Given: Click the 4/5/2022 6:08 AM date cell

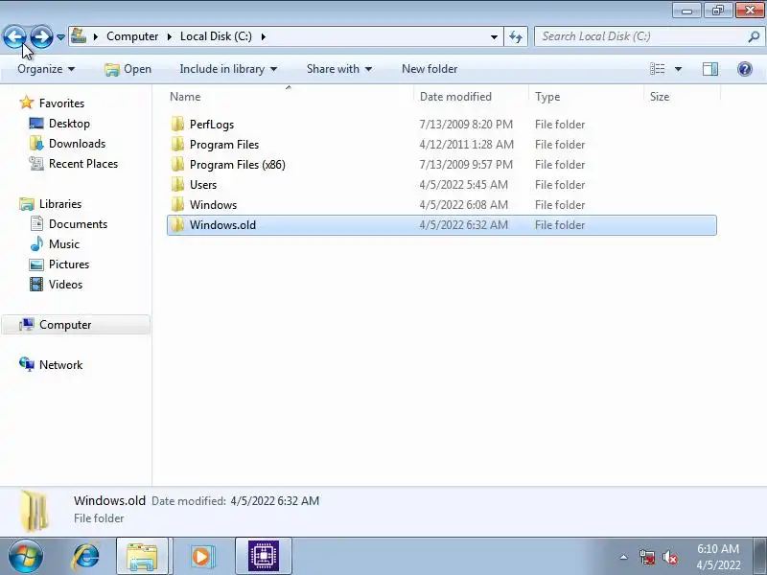Looking at the screenshot, I should point(464,205).
